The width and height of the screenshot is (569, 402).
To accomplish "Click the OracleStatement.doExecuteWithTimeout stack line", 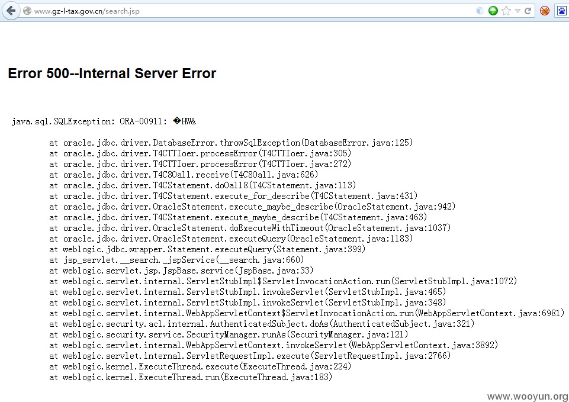I will (250, 228).
